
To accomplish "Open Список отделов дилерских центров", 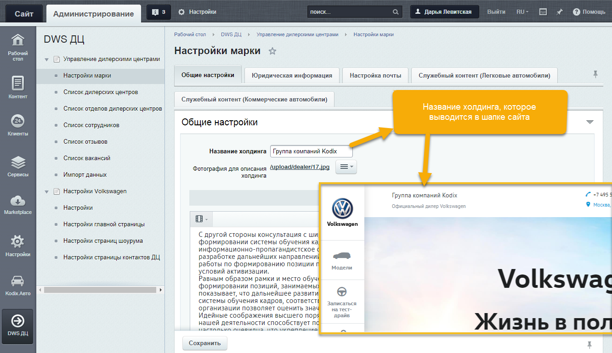I will point(113,109).
